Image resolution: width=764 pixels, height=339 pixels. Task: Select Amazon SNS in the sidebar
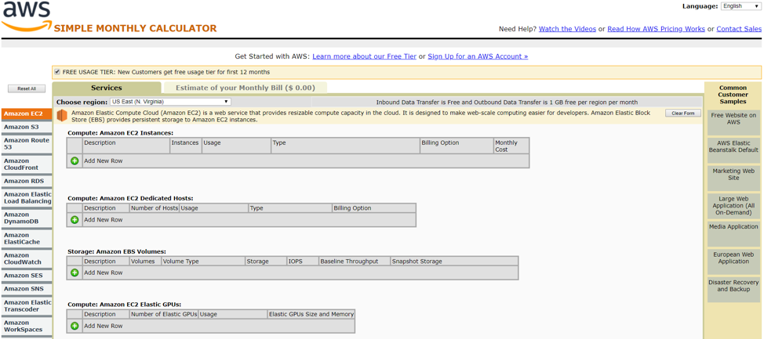27,289
